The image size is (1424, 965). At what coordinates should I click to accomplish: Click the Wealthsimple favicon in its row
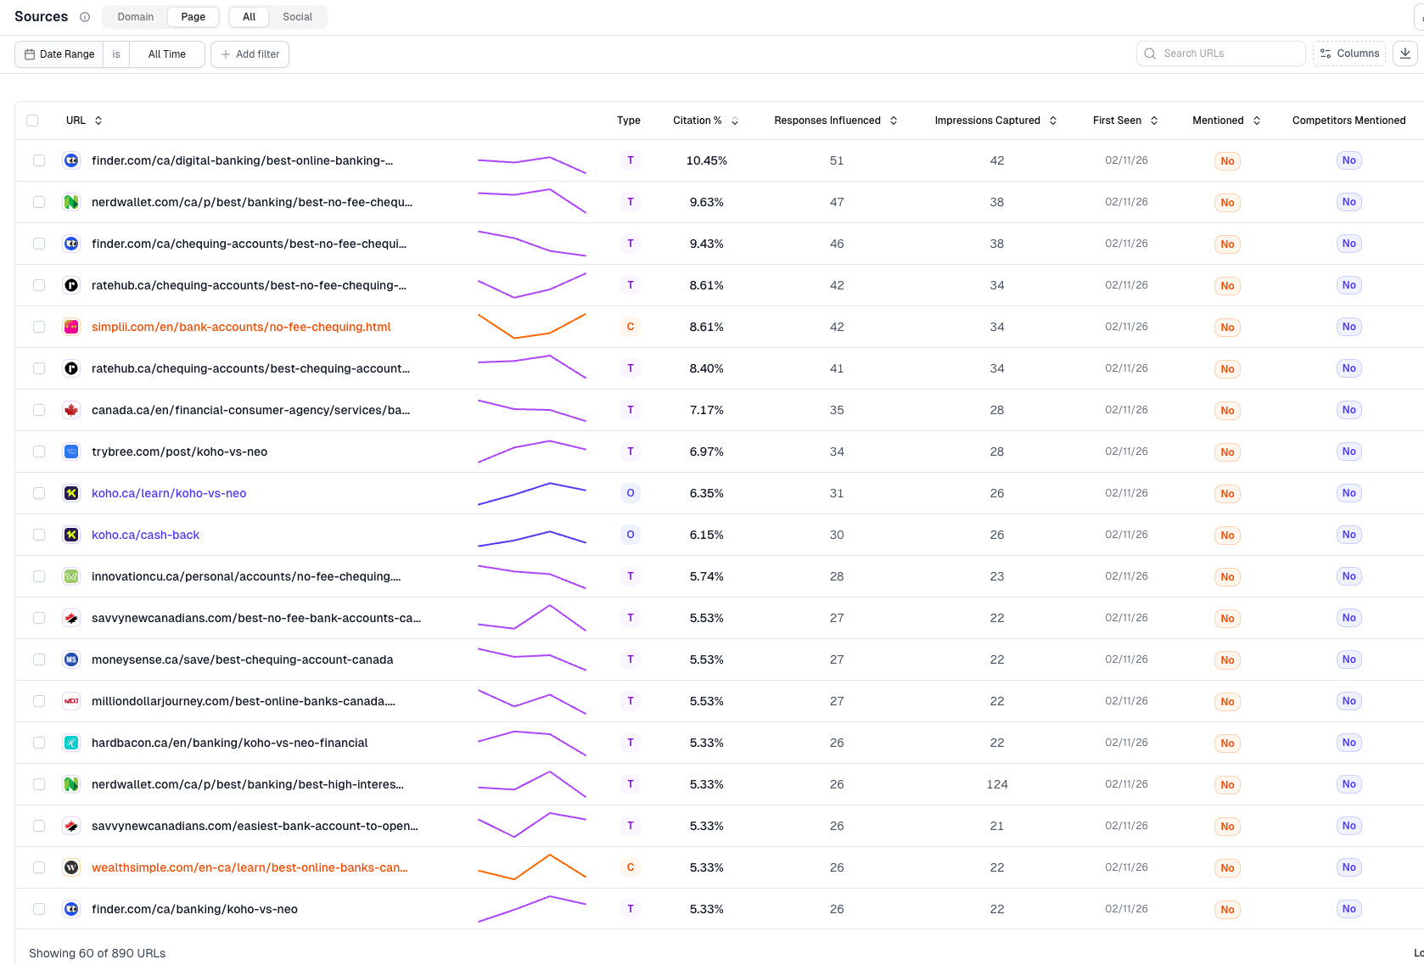tap(71, 867)
